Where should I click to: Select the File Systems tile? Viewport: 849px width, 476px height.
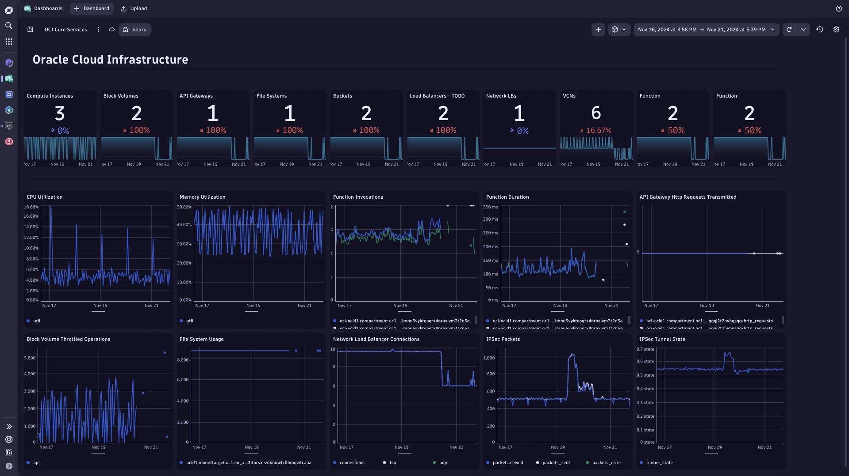click(x=290, y=128)
